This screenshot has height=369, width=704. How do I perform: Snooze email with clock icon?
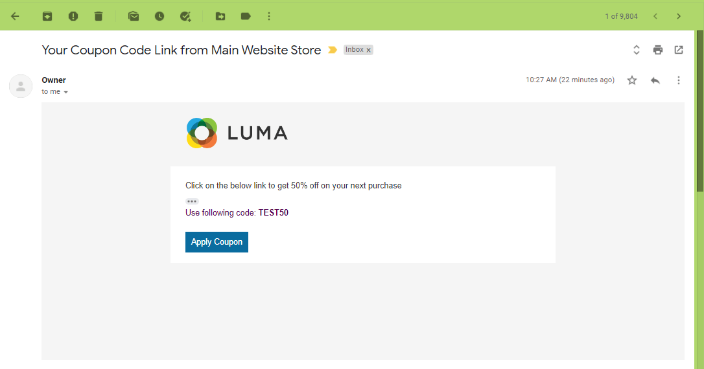(x=159, y=17)
